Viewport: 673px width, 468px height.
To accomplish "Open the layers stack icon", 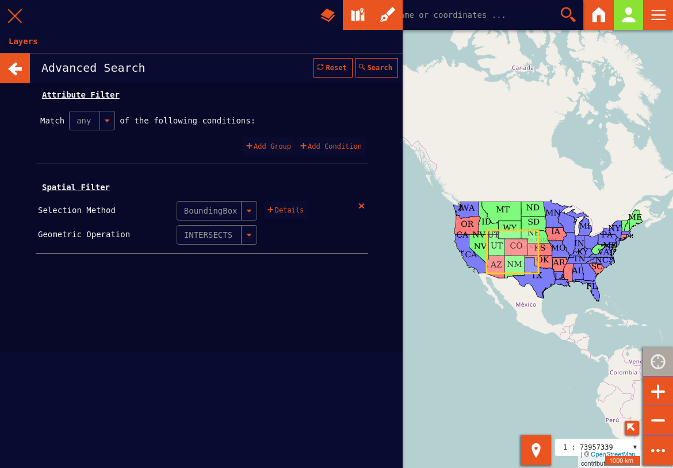I will [328, 15].
